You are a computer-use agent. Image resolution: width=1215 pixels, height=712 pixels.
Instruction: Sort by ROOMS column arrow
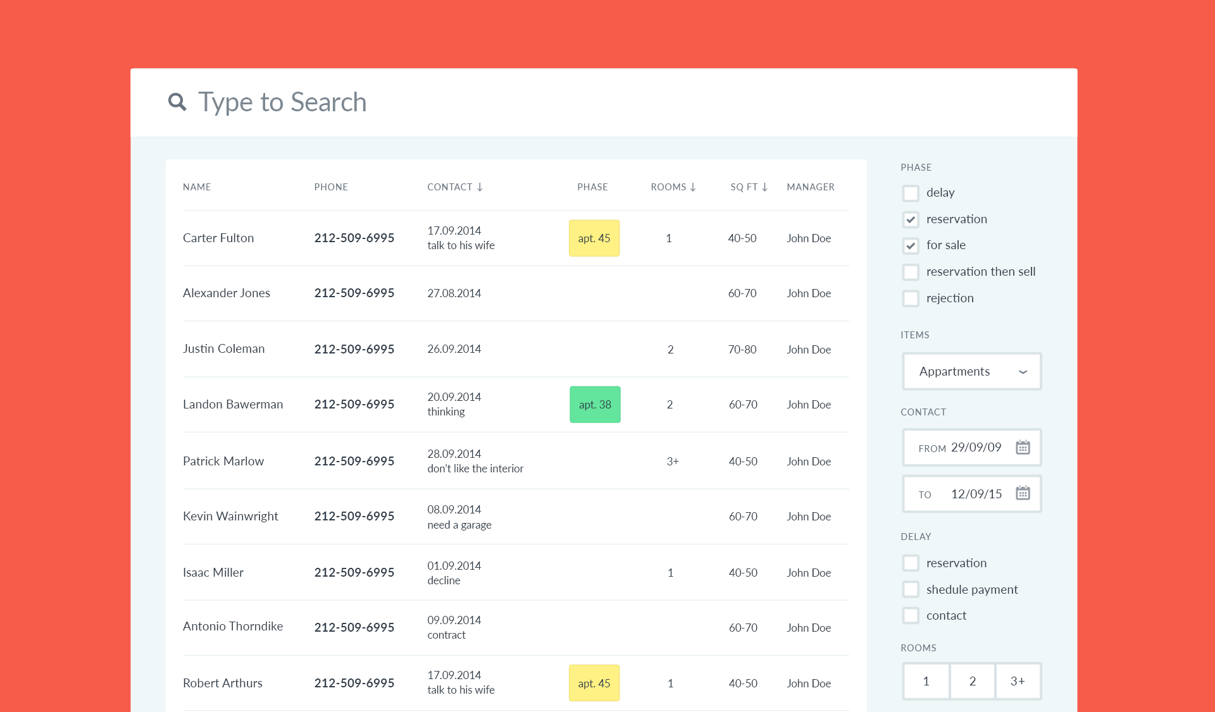pos(693,187)
